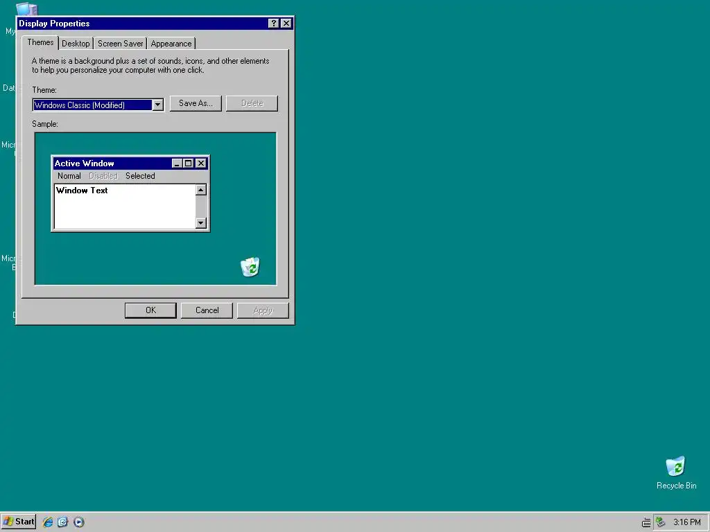Screen dimensions: 710x532
Task: Dismiss dialog with Cancel button
Action: [207, 310]
